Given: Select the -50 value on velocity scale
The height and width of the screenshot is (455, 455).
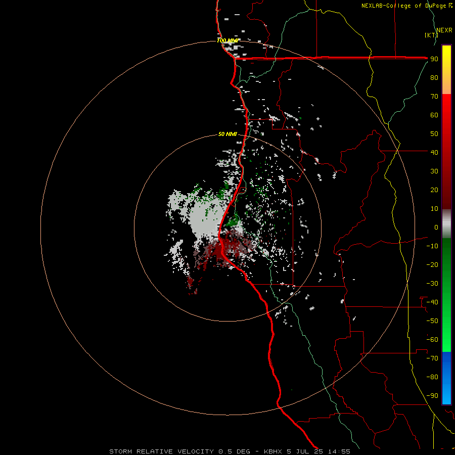Looking at the screenshot, I should coord(432,321).
